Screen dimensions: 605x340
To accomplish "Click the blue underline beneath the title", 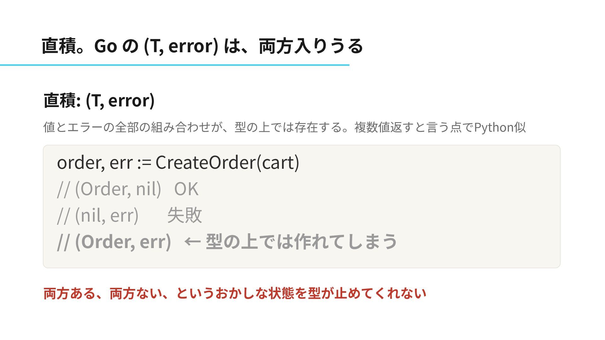I will point(175,65).
